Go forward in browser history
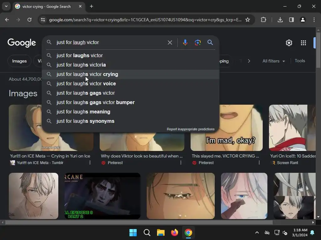The width and height of the screenshot is (321, 240). (x=18, y=20)
